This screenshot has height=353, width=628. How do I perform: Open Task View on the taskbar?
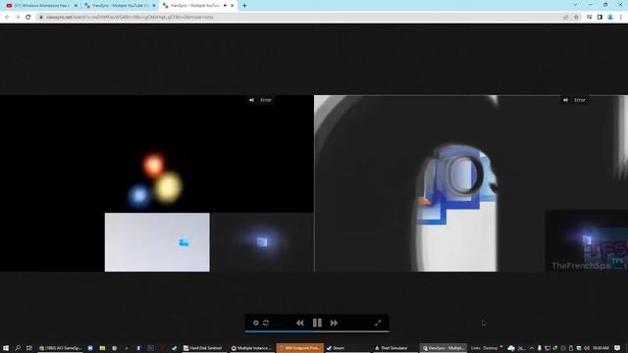[29, 348]
